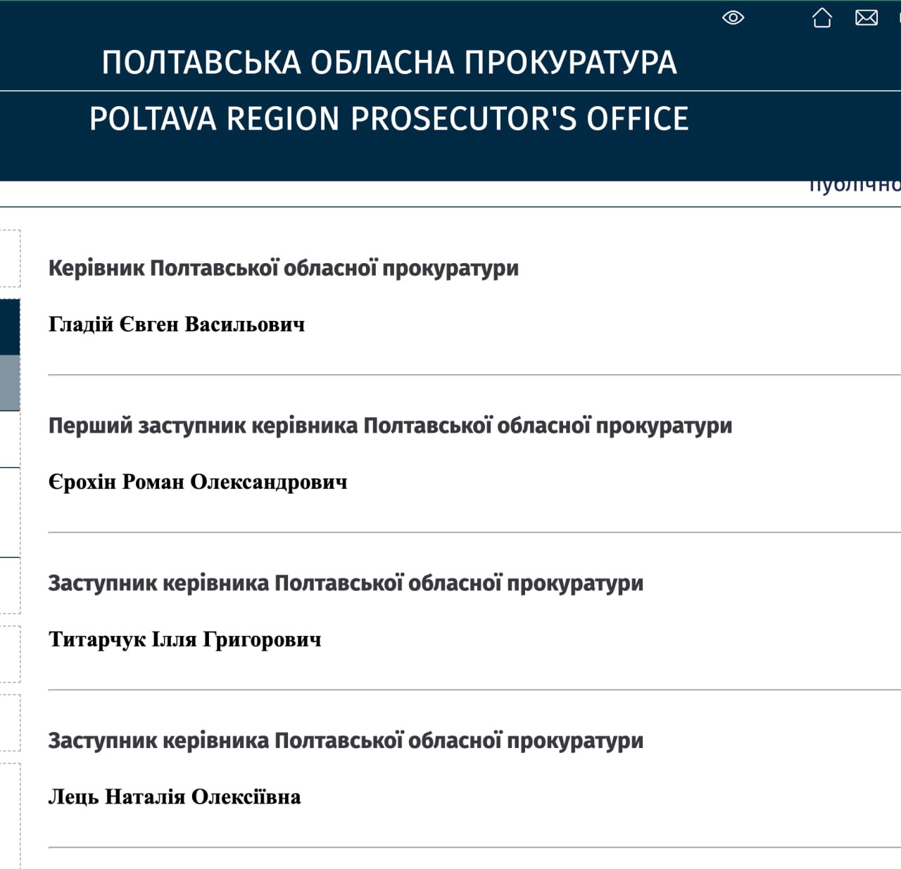Click the ПОЛТАВСЬКА ОБЛАСНА ПРОКУРАТУРА title
This screenshot has height=869, width=901.
pos(389,63)
